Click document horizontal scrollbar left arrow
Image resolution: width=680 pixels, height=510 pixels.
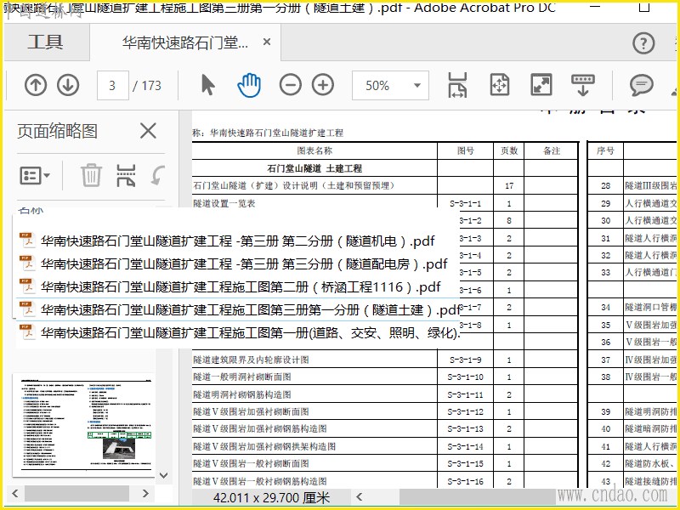click(359, 496)
